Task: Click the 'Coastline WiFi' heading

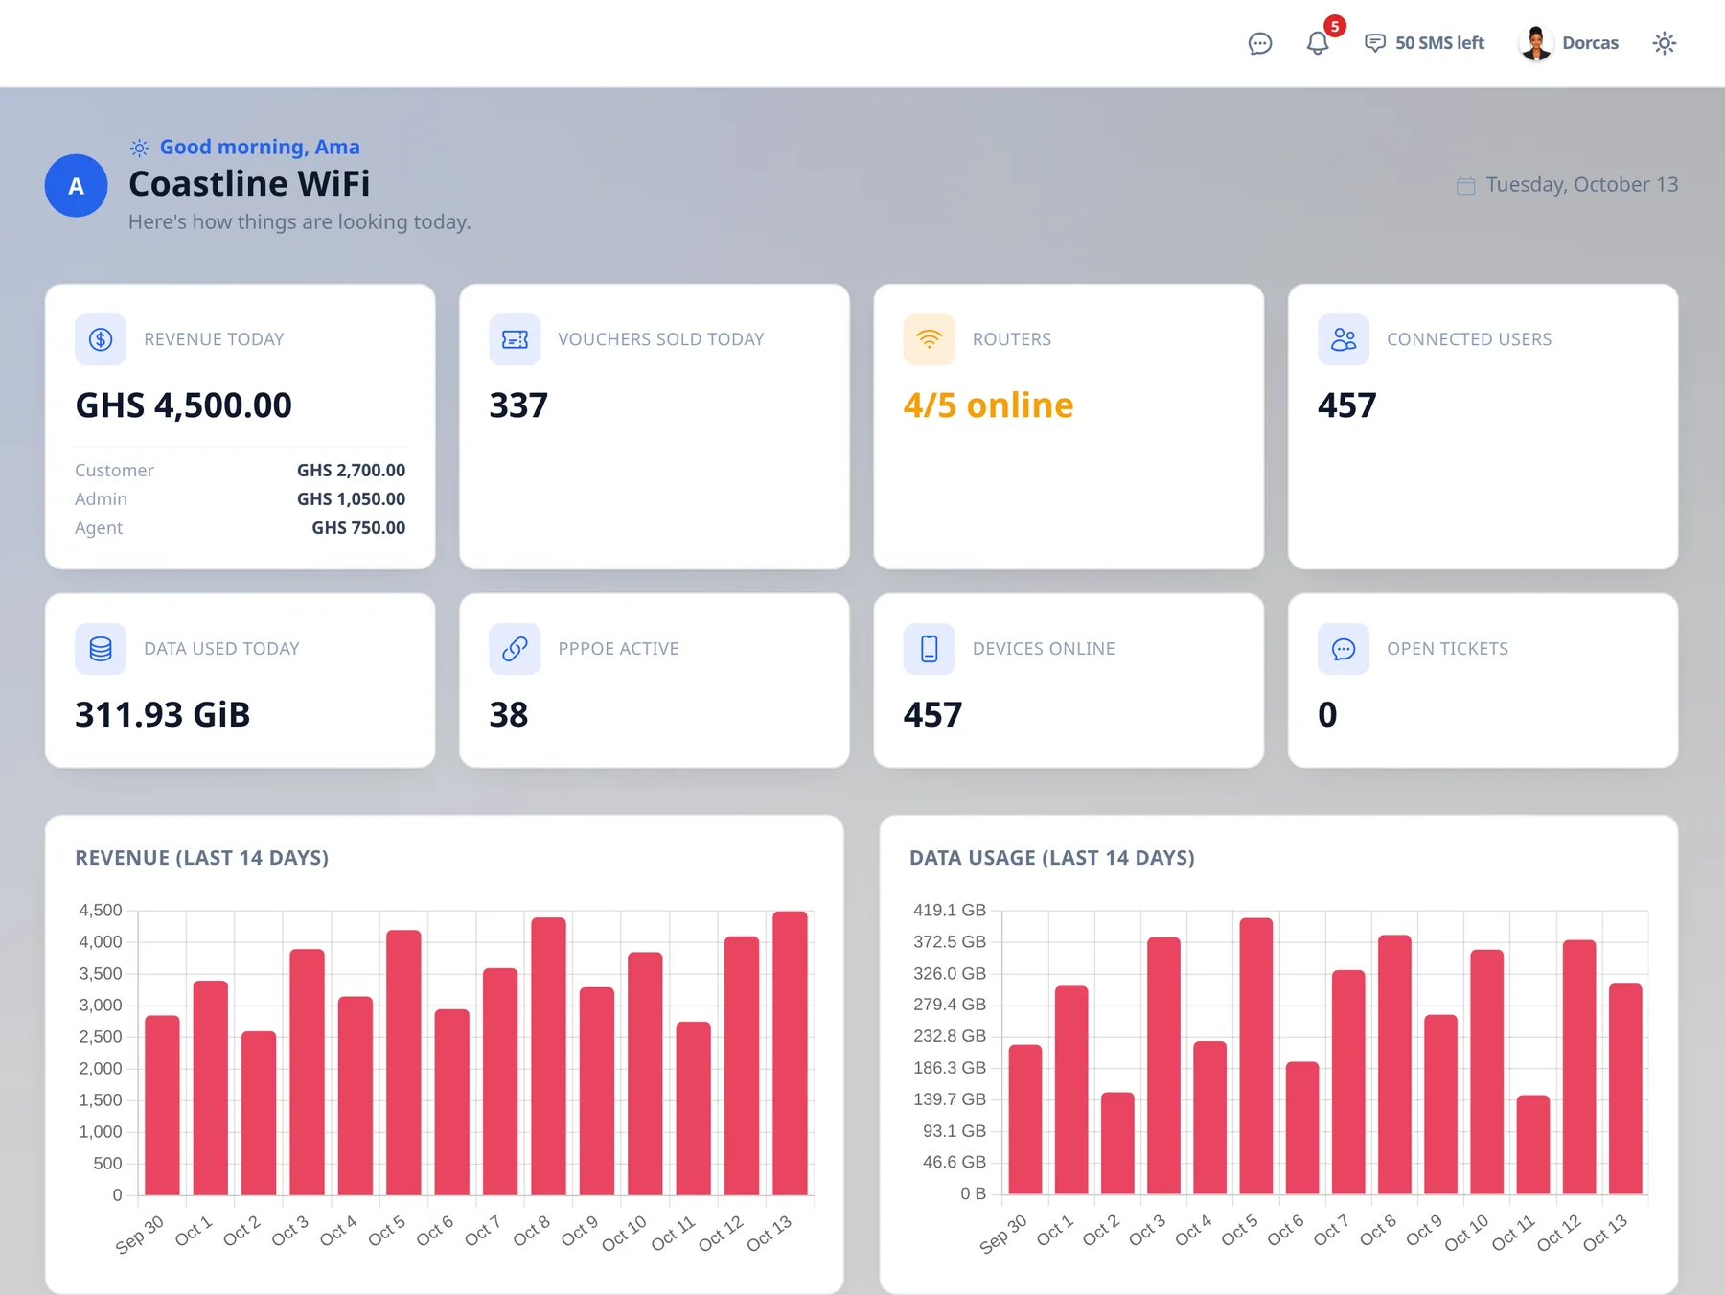Action: click(249, 184)
